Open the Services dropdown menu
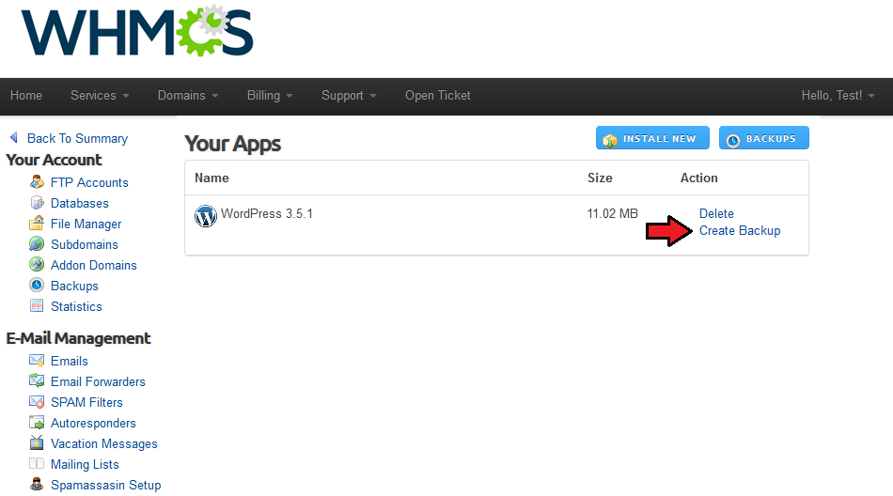The image size is (893, 496). 100,96
